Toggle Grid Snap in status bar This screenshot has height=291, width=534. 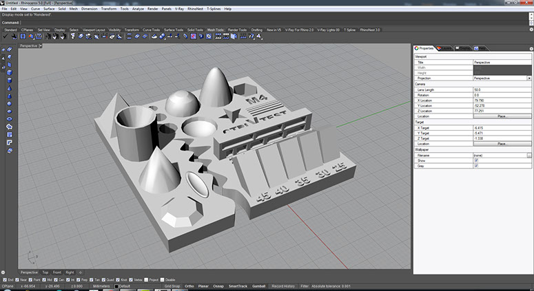pyautogui.click(x=172, y=286)
